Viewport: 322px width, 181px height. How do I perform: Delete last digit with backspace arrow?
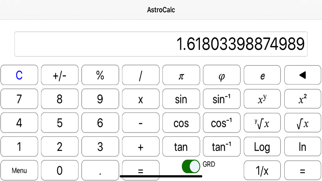[302, 75]
